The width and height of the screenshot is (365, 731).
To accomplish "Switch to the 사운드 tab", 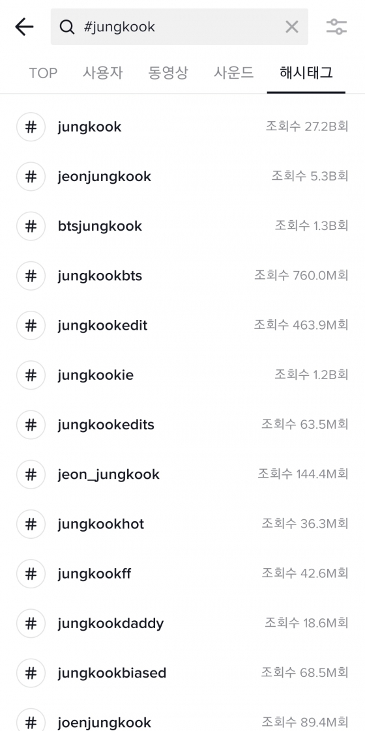I will 233,73.
